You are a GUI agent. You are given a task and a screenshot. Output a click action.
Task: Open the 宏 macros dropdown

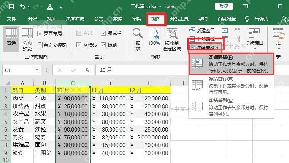point(278,39)
